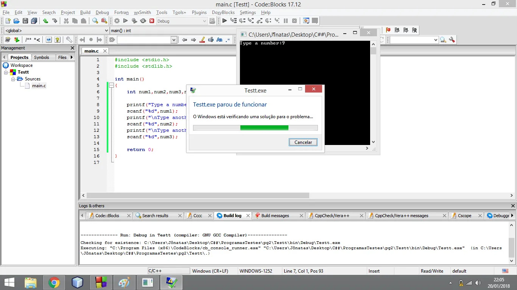Toggle bookmark using the red flag icon

click(x=388, y=30)
